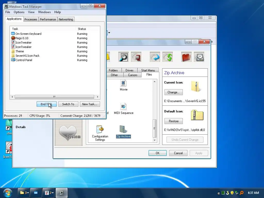Click the red folder toolbar icon

tap(186, 57)
